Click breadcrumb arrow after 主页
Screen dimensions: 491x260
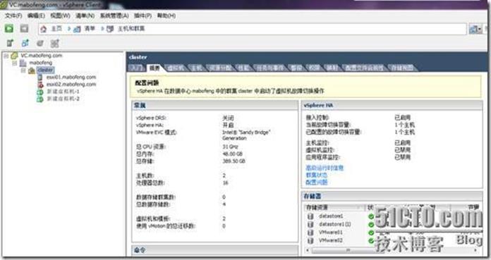69,29
